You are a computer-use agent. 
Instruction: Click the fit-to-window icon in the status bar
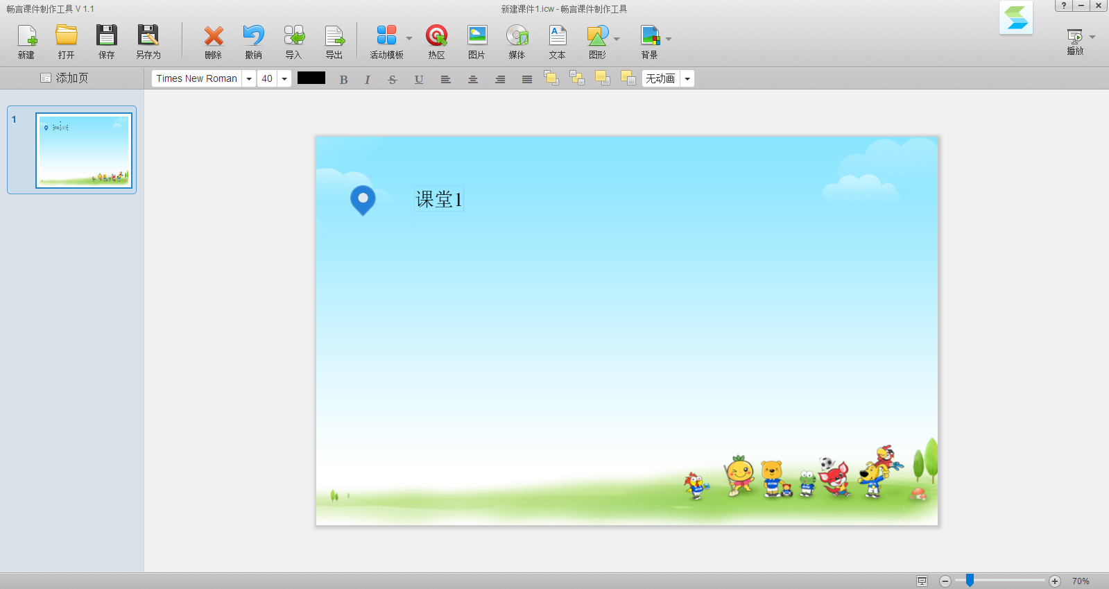(x=922, y=581)
